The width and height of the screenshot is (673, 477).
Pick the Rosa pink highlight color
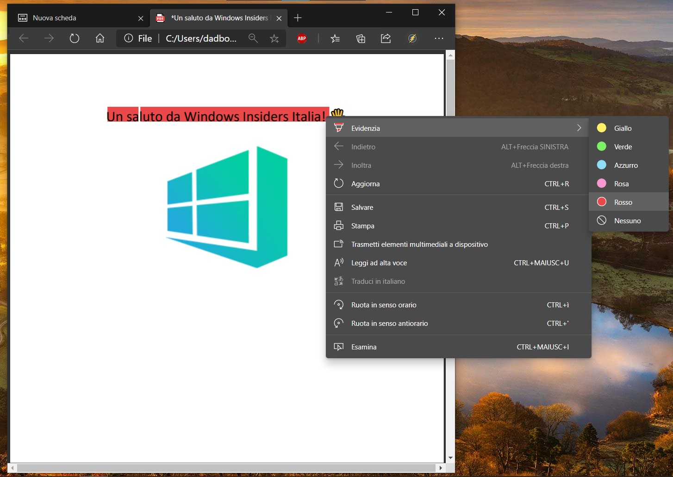(x=629, y=183)
